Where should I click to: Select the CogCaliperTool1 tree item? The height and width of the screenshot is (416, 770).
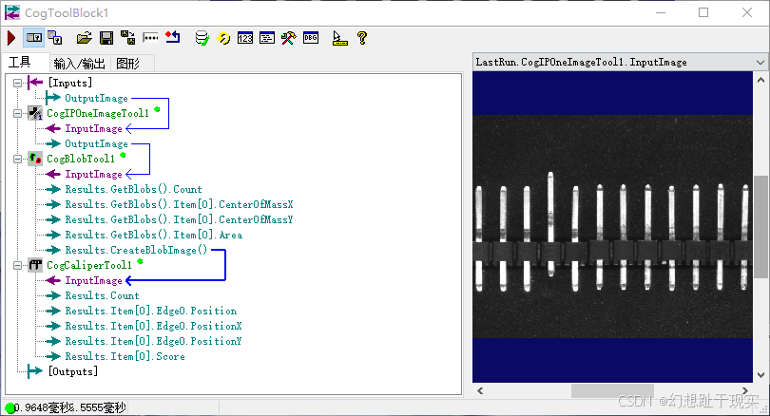pyautogui.click(x=89, y=265)
